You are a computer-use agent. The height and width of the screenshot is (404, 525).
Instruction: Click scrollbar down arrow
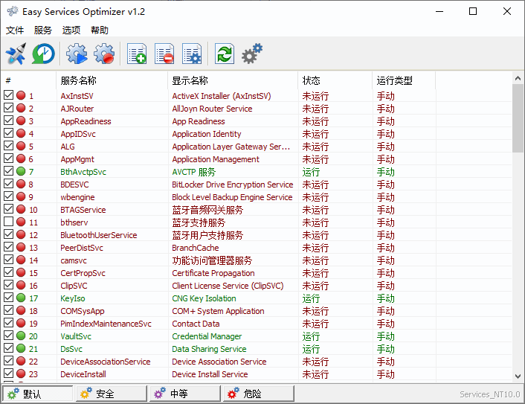518,376
